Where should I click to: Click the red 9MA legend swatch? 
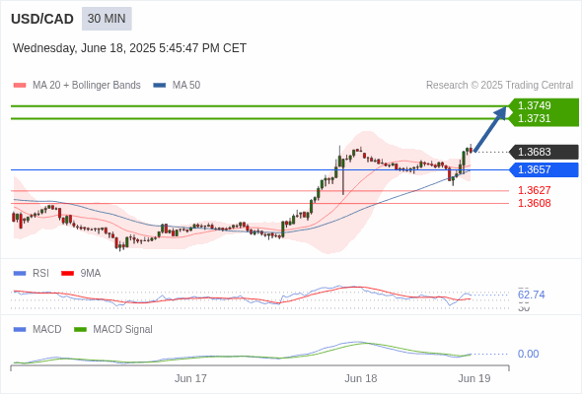pos(67,274)
